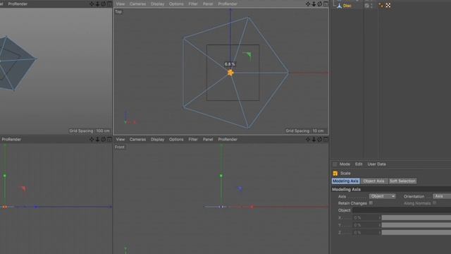Click the Object link field in Modeling Axis
451x254 pixels.
pos(402,210)
